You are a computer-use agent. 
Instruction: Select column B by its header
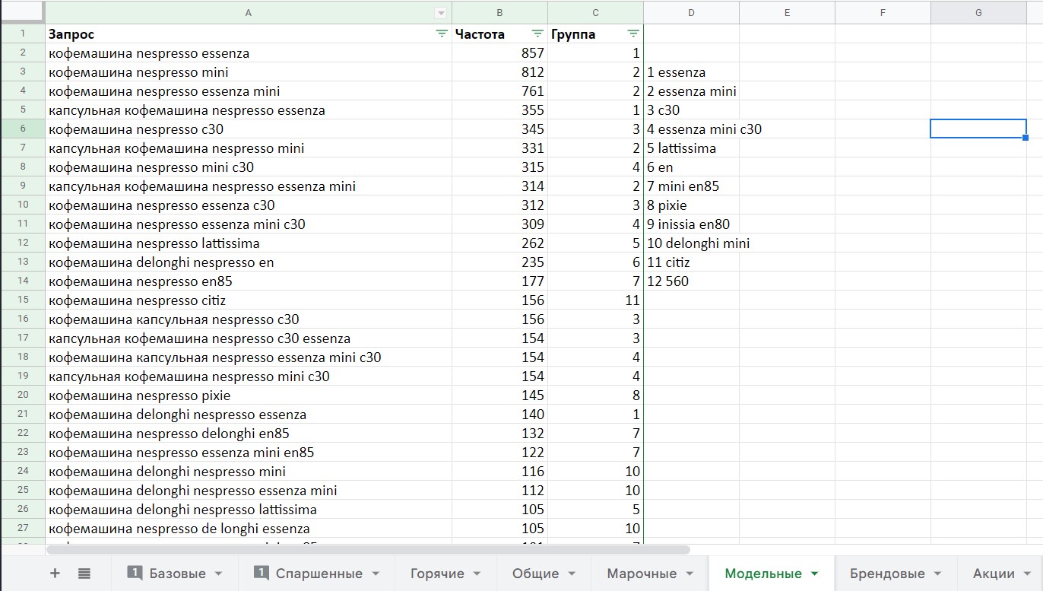point(499,12)
